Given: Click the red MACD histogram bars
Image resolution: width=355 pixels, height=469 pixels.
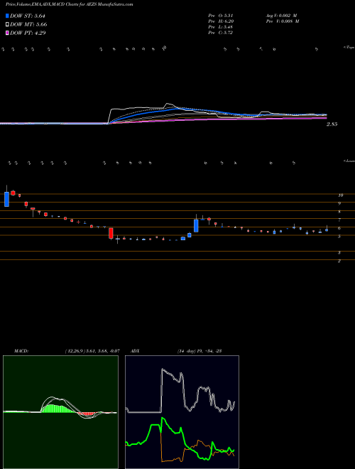Looking at the screenshot, I should click(x=89, y=414).
